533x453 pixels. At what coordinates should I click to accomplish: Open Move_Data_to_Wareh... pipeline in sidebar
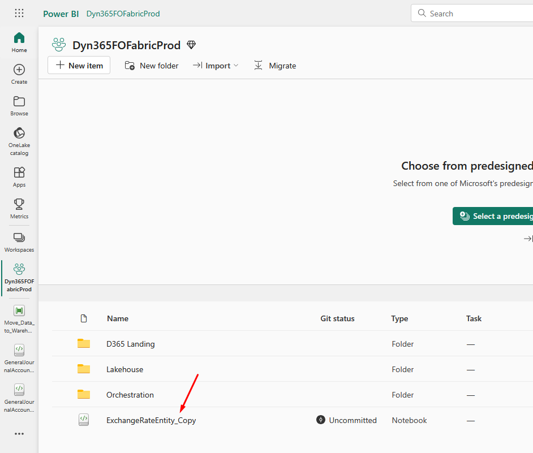click(x=19, y=319)
